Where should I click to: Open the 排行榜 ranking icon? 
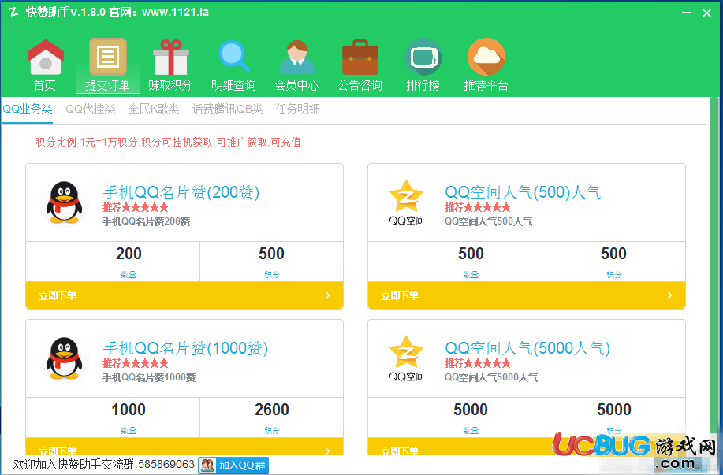click(x=423, y=58)
